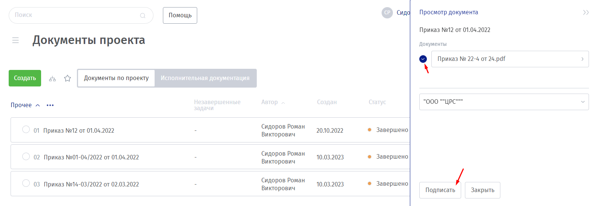Collapse the document preview panel
Screen dimensions: 592x206
tap(586, 12)
